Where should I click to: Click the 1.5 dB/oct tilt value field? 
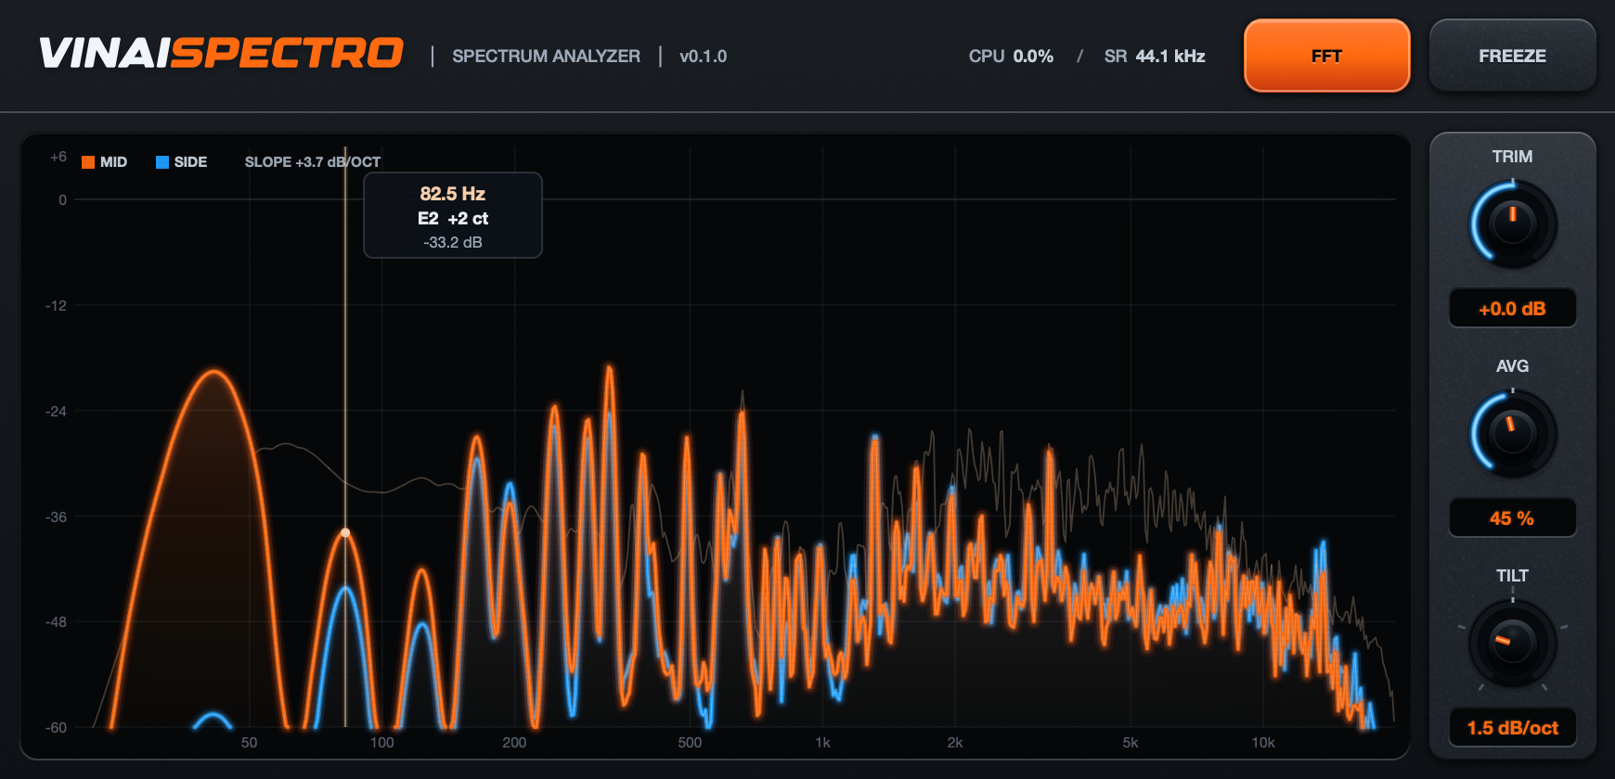tap(1512, 728)
